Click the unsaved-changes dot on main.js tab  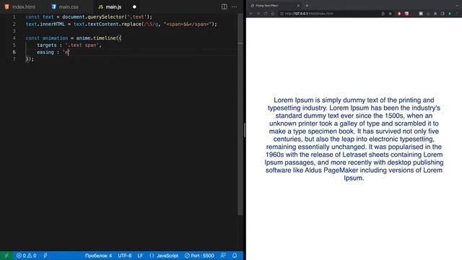pos(134,6)
